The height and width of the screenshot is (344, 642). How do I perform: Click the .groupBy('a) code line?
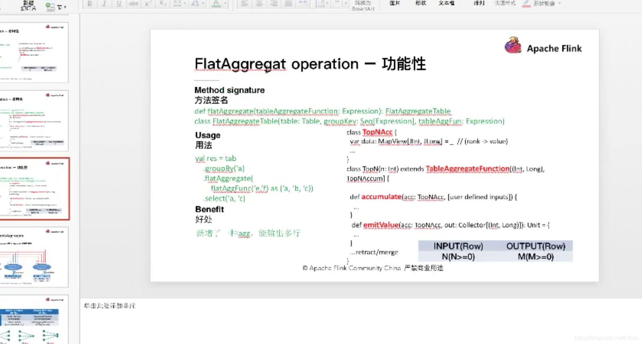click(x=224, y=169)
